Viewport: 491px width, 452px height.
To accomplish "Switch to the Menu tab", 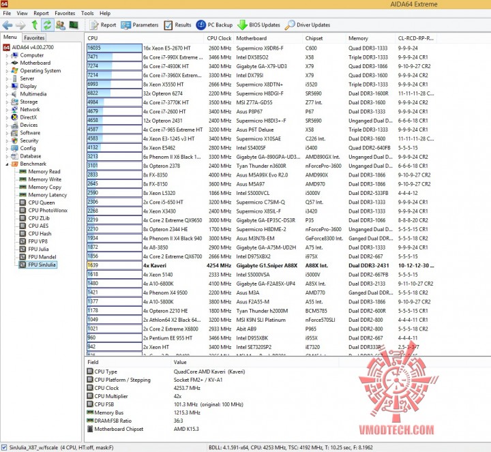I will click(10, 37).
